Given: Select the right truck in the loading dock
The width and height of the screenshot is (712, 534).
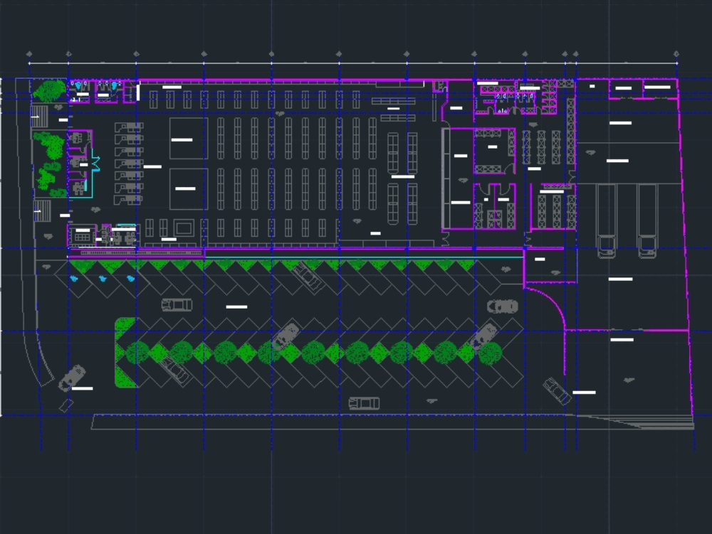Looking at the screenshot, I should tap(647, 220).
